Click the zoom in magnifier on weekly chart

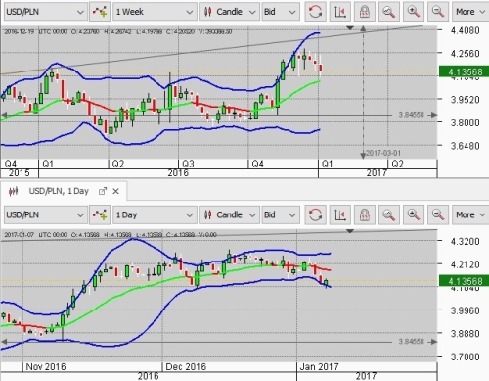click(x=413, y=12)
